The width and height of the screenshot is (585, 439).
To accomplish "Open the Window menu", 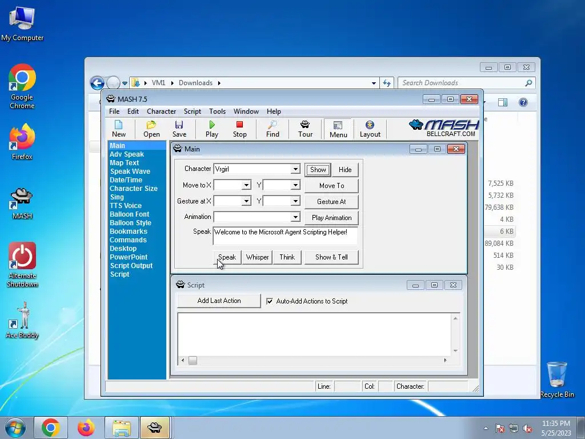I will coord(246,111).
